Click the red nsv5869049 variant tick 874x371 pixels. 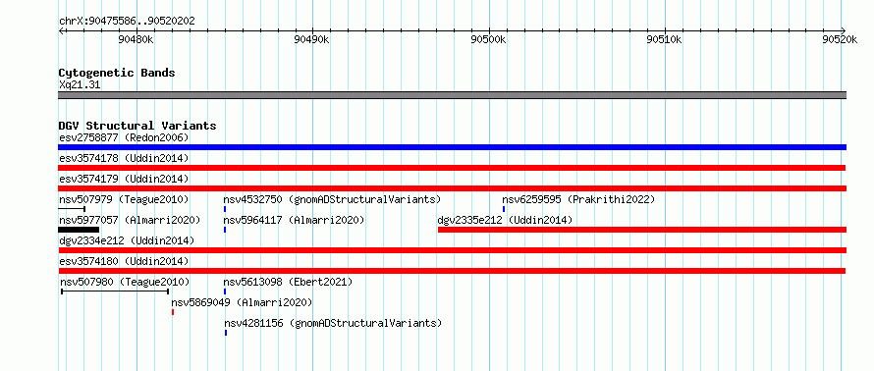pos(173,312)
